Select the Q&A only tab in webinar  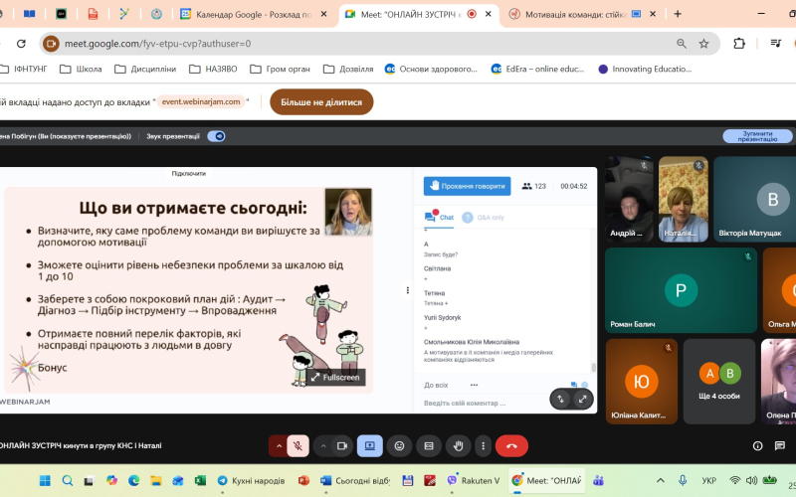tap(485, 217)
